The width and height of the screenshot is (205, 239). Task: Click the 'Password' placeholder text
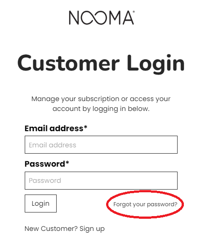[45, 181]
